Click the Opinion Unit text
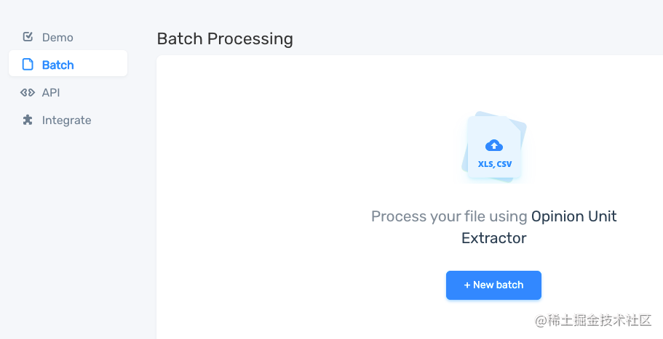This screenshot has width=663, height=339. coord(573,216)
